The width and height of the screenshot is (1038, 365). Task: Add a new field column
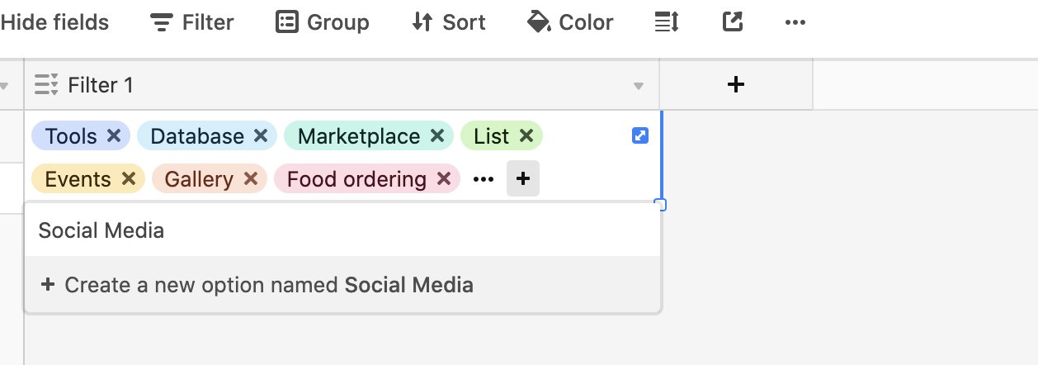coord(736,84)
